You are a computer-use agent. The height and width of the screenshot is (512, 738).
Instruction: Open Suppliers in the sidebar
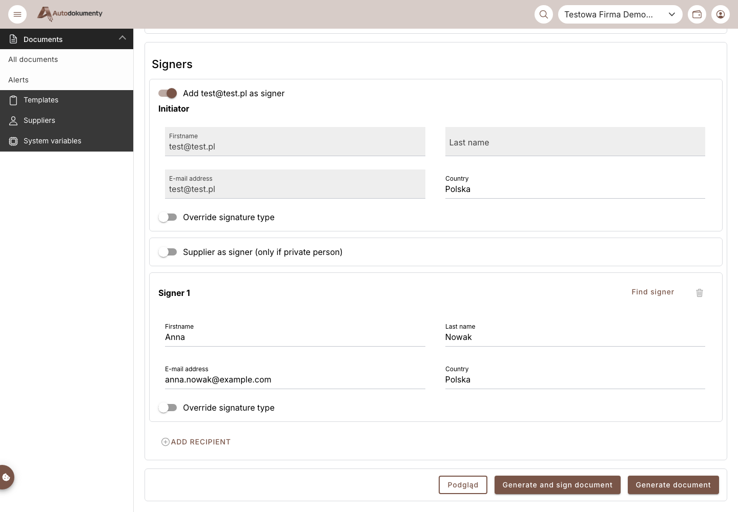67,120
